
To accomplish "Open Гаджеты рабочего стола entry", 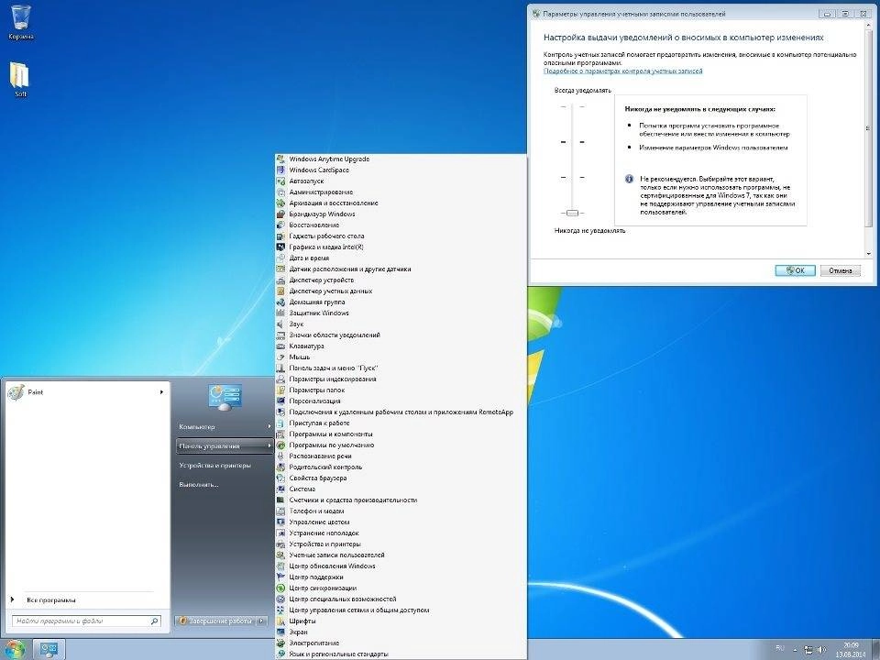I will 326,236.
